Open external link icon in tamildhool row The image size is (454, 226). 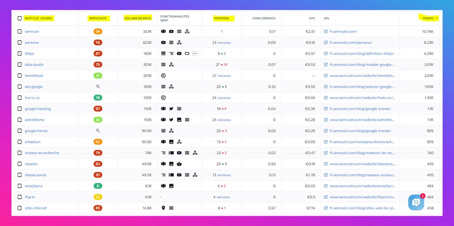(x=326, y=76)
